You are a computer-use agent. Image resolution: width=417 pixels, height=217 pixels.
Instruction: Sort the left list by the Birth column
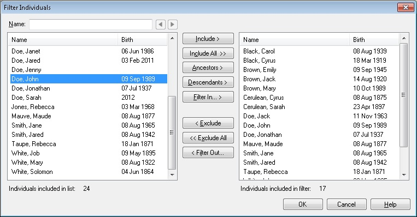[x=143, y=40]
